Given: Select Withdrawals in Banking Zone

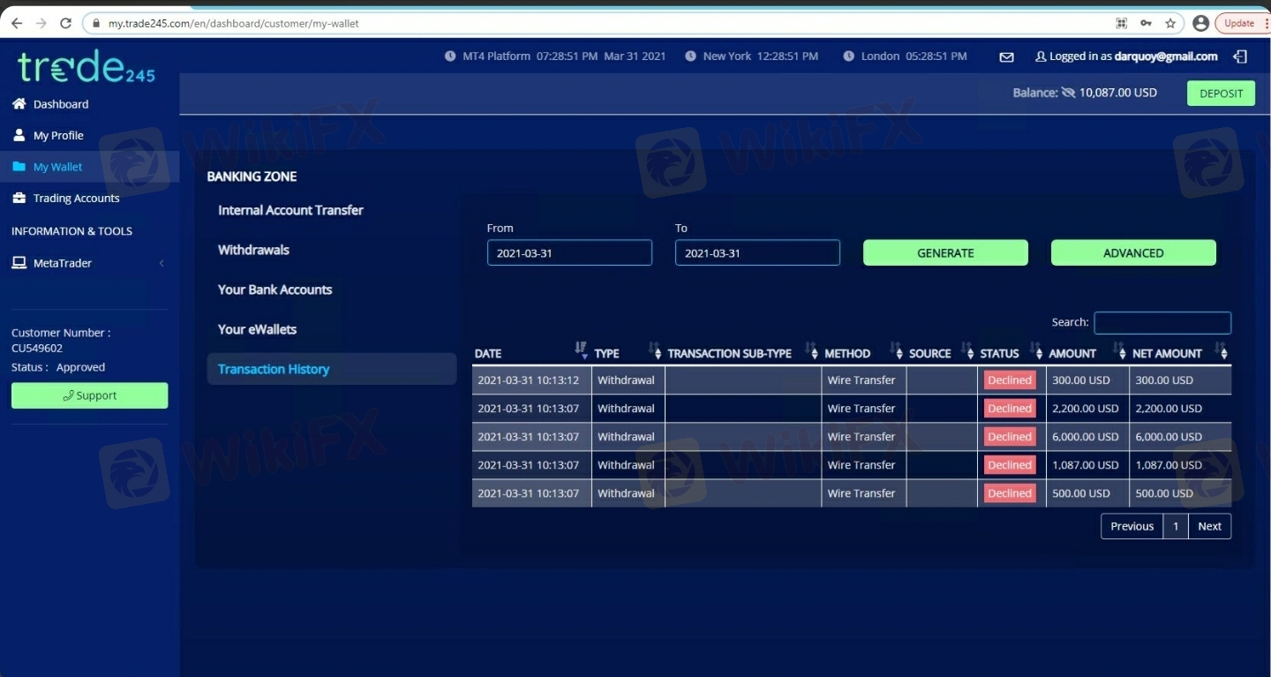Looking at the screenshot, I should point(253,250).
